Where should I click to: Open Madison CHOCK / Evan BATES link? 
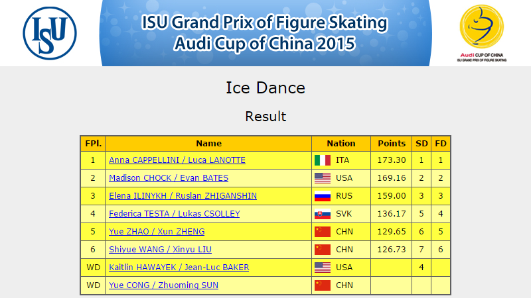pos(169,178)
